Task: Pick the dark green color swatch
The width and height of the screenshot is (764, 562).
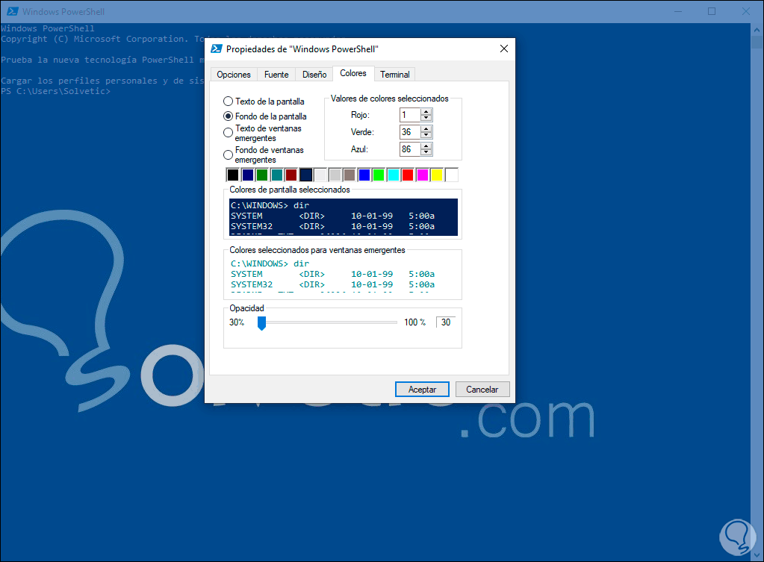Action: [262, 175]
